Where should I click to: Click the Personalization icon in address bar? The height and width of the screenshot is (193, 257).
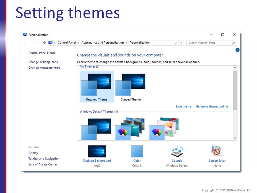(50, 43)
